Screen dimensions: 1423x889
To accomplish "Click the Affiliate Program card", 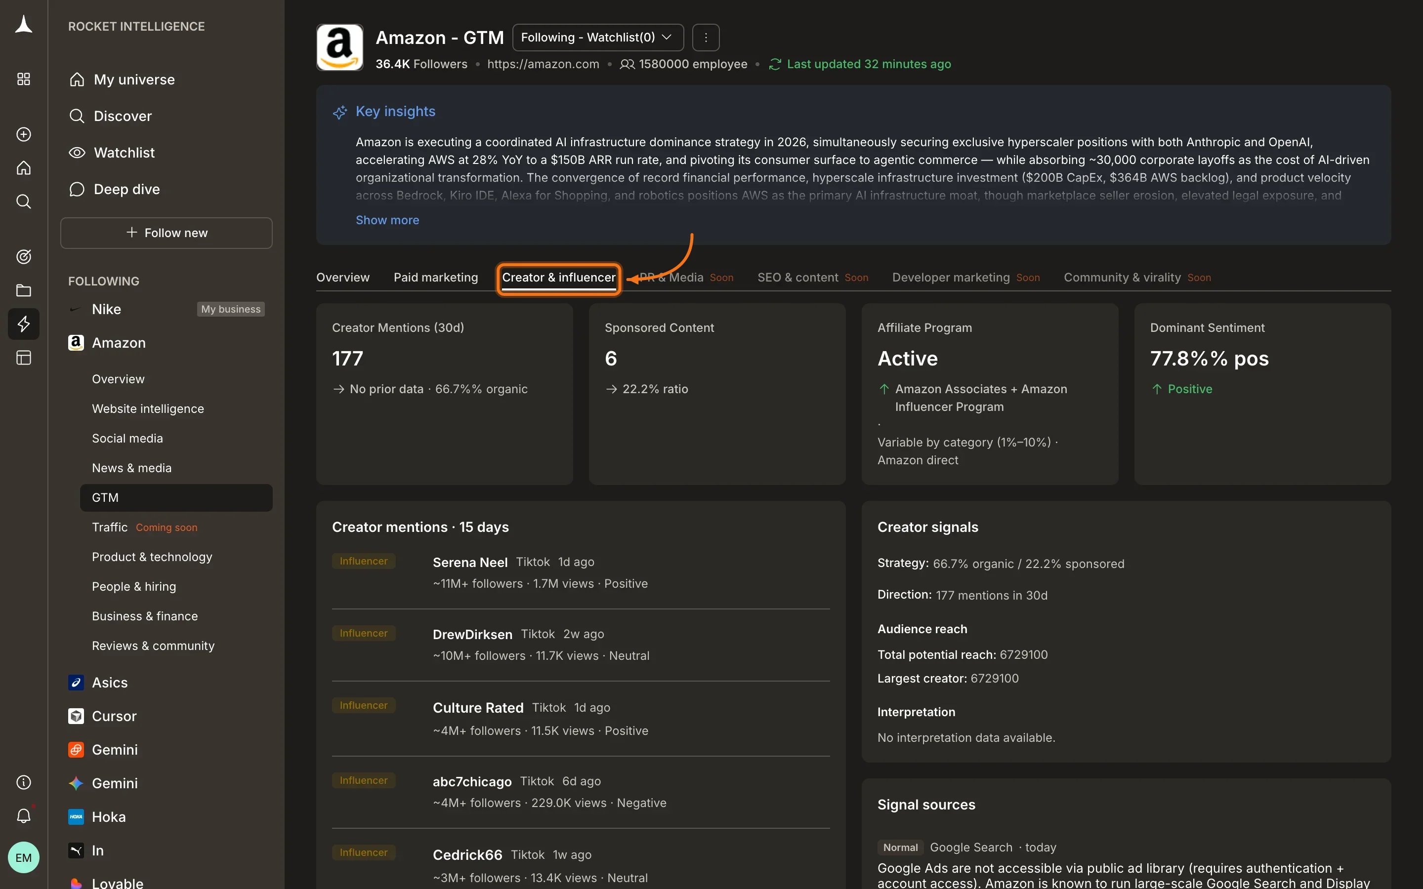I will tap(990, 394).
